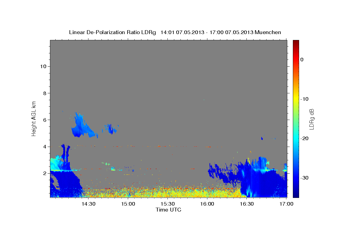Click the 16:30 time tick label

[x=247, y=204]
